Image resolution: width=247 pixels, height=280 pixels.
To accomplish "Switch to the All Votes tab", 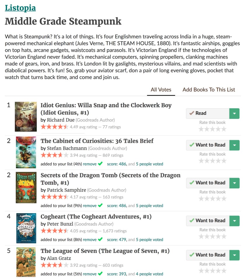I will coord(161,90).
